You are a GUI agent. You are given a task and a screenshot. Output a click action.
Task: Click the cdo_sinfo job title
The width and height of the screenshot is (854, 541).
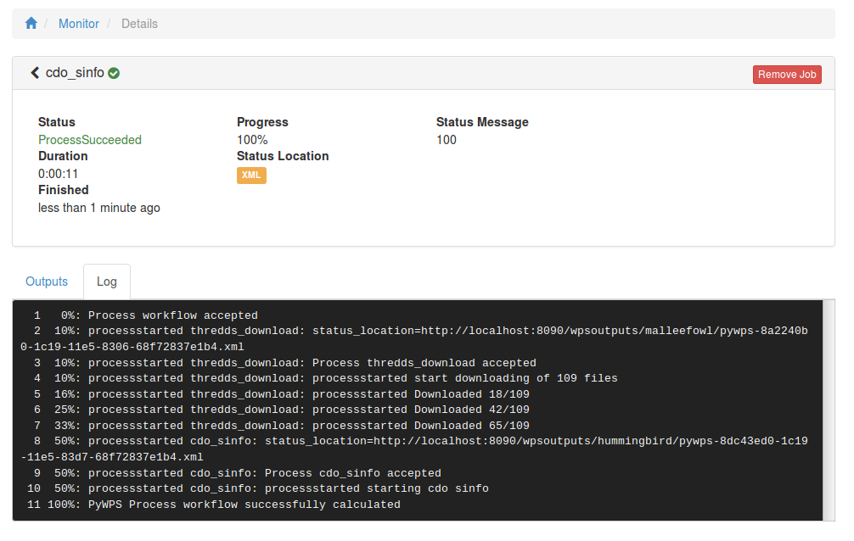(75, 72)
